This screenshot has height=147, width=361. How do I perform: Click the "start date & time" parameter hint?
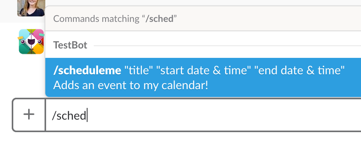click(203, 70)
